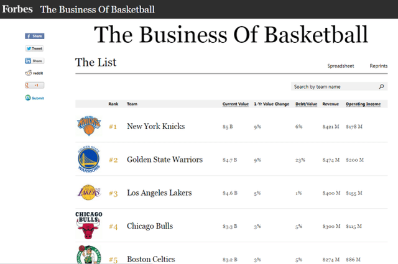
Task: Share the page via LinkedIn button
Action: point(35,61)
